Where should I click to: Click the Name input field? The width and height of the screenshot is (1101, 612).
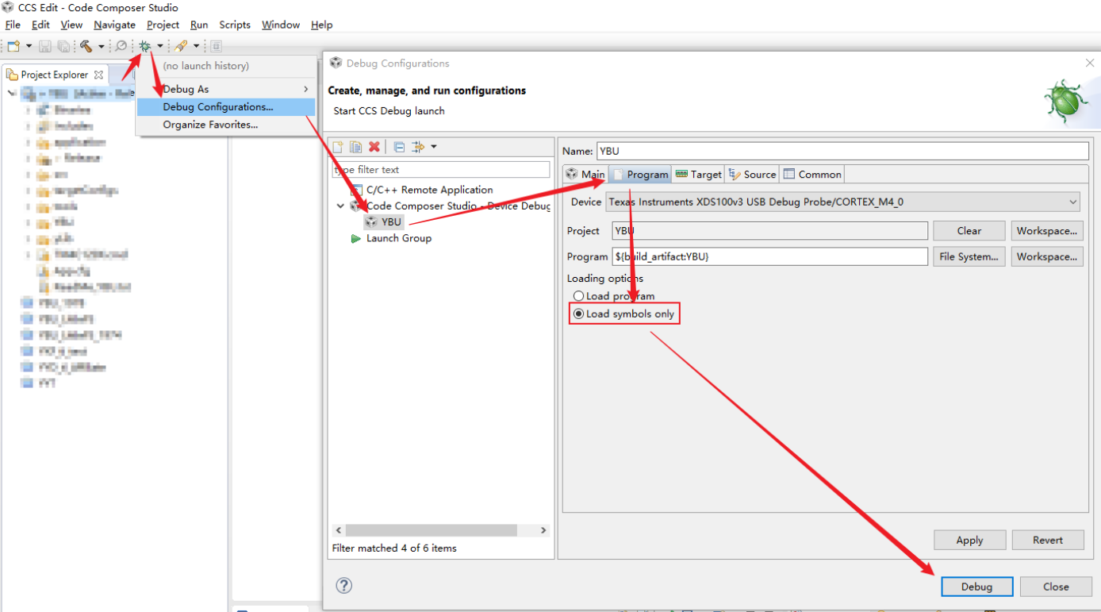click(x=842, y=151)
